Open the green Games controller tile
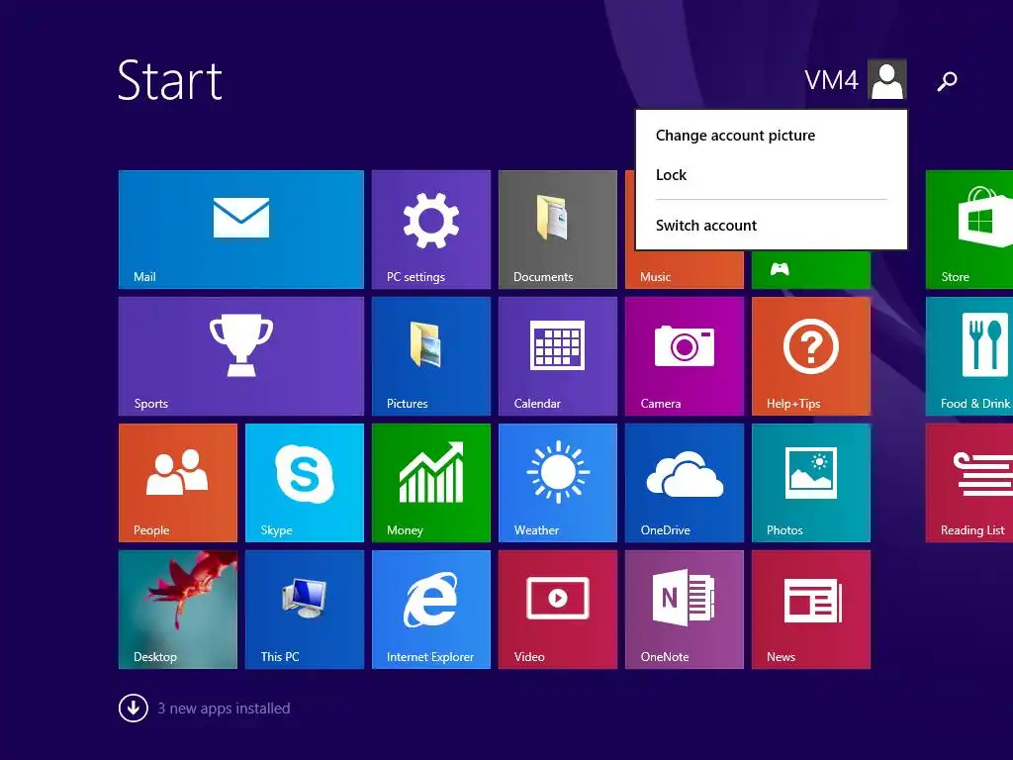 (811, 269)
